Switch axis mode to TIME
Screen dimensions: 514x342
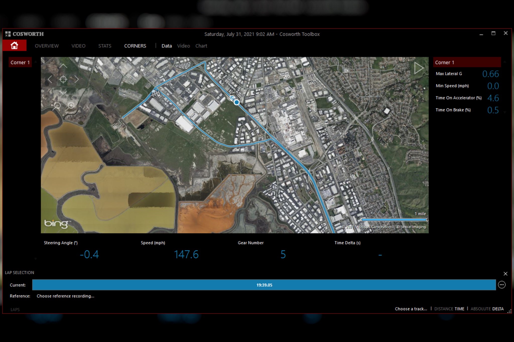point(459,309)
